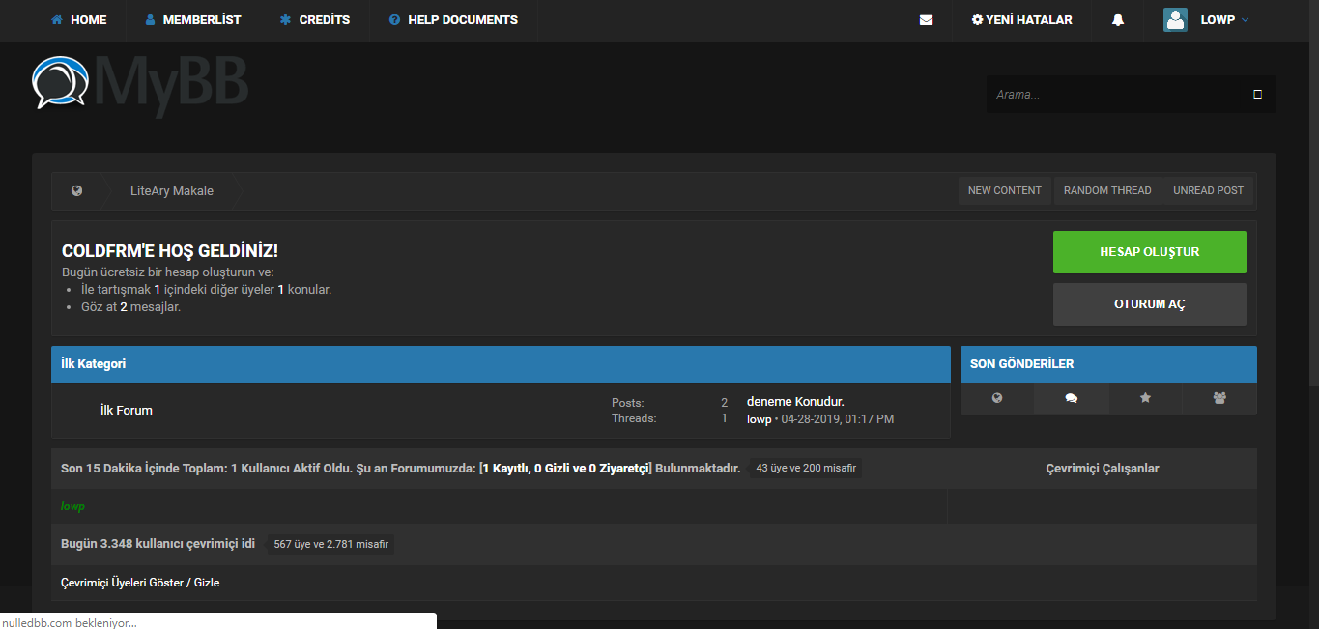The image size is (1319, 629).
Task: Click the green Hesap Oluştur button
Action: [1149, 252]
